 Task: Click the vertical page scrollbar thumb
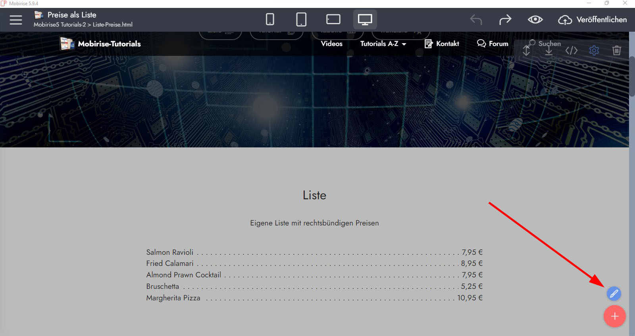click(632, 76)
